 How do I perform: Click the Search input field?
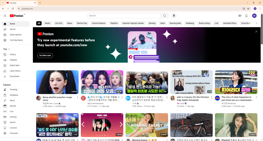tap(124, 16)
